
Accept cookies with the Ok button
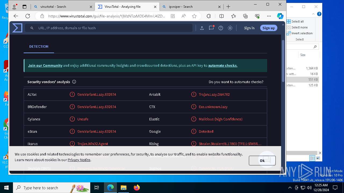click(262, 161)
